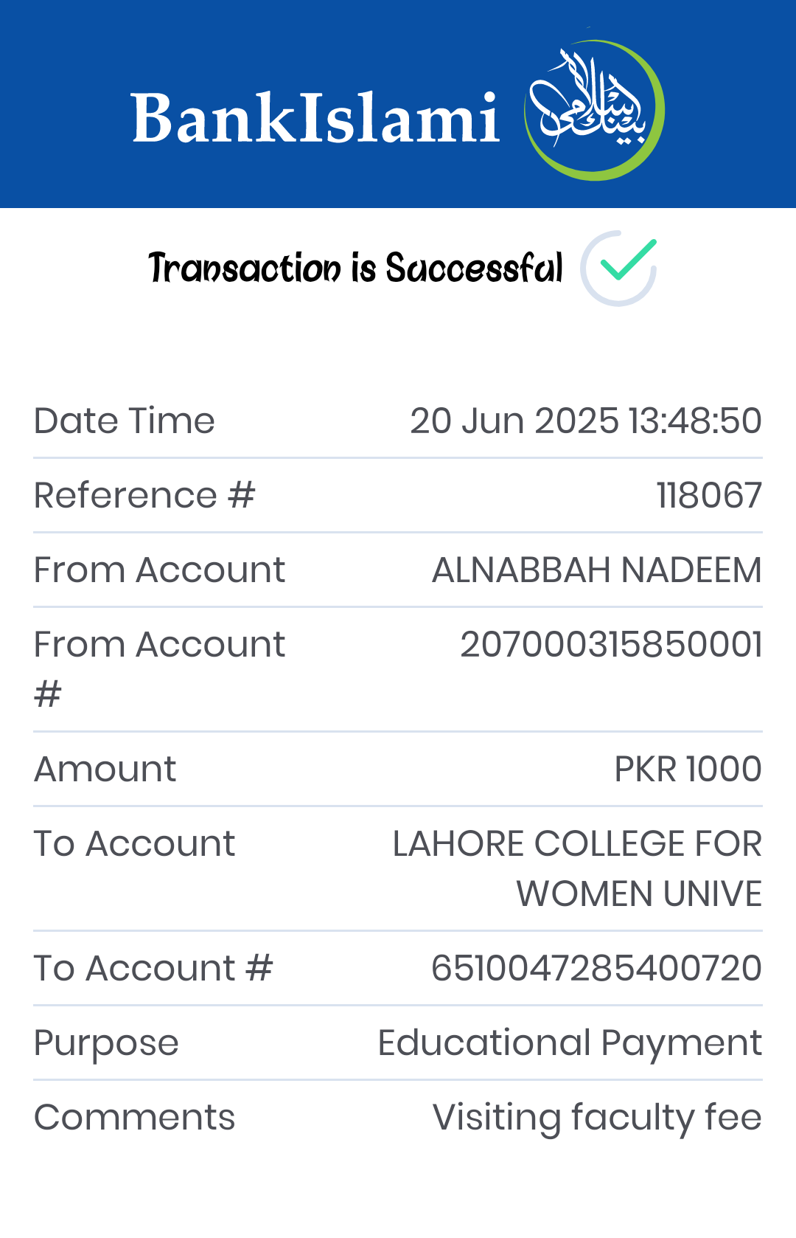Click the green success checkmark icon

[x=618, y=268]
